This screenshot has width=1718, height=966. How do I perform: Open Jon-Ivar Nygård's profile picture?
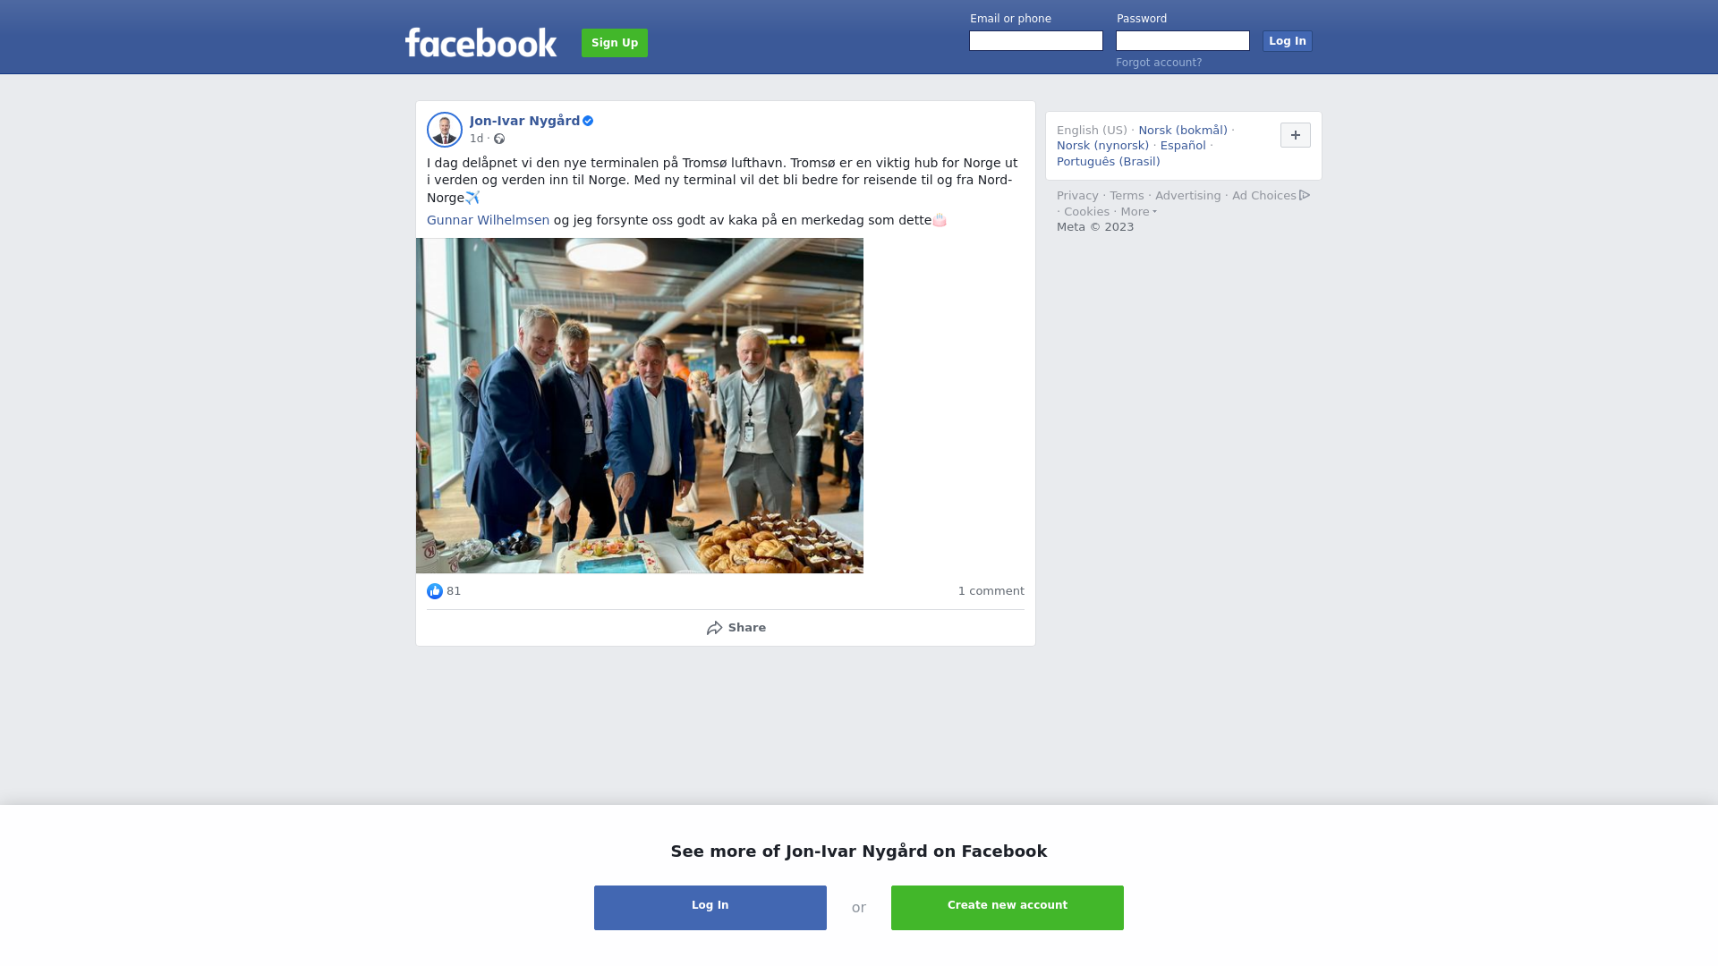[445, 130]
